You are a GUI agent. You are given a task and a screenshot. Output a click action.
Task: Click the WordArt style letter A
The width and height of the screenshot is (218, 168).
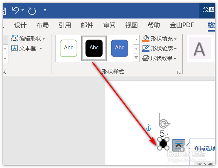pyautogui.click(x=199, y=49)
